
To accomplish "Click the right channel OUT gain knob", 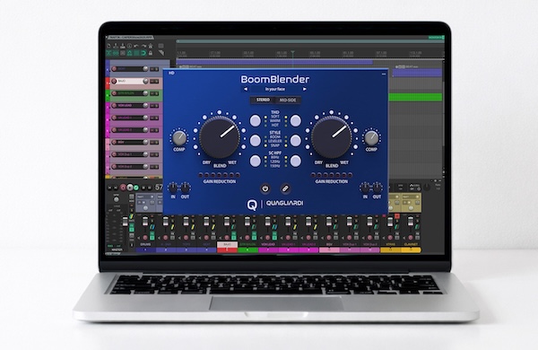I will point(377,188).
